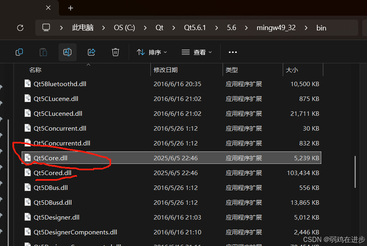The height and width of the screenshot is (246, 367).
Task: Select file Qt5Concurrent.dll
Action: pos(171,128)
